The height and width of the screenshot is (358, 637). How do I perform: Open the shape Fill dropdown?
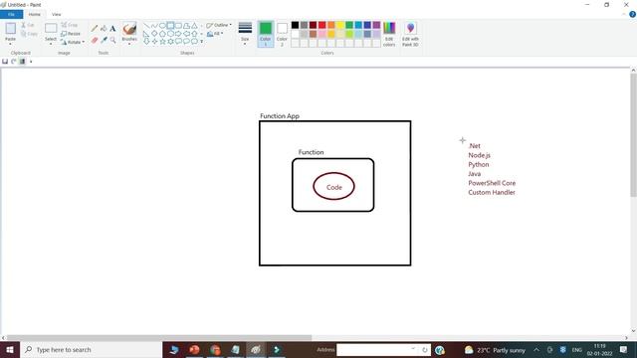coord(215,34)
